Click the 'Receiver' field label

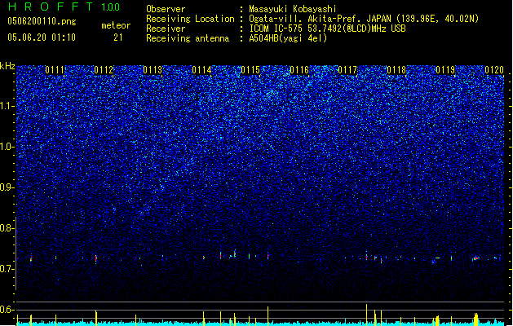coord(166,29)
